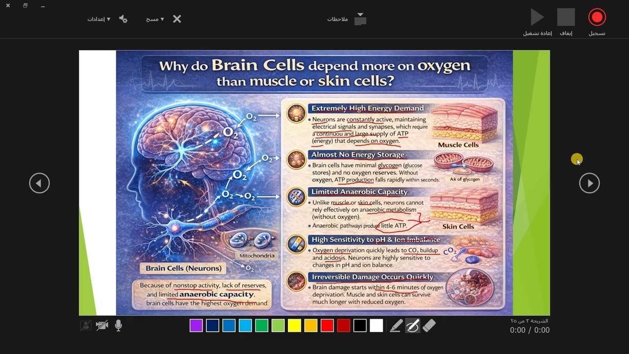Click the notes lines icon
Screen dimensions: 629x354
point(361,19)
